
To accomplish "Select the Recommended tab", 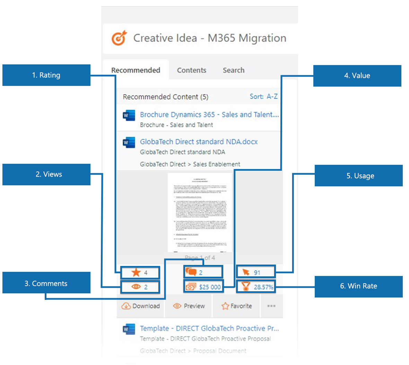I will pyautogui.click(x=136, y=70).
